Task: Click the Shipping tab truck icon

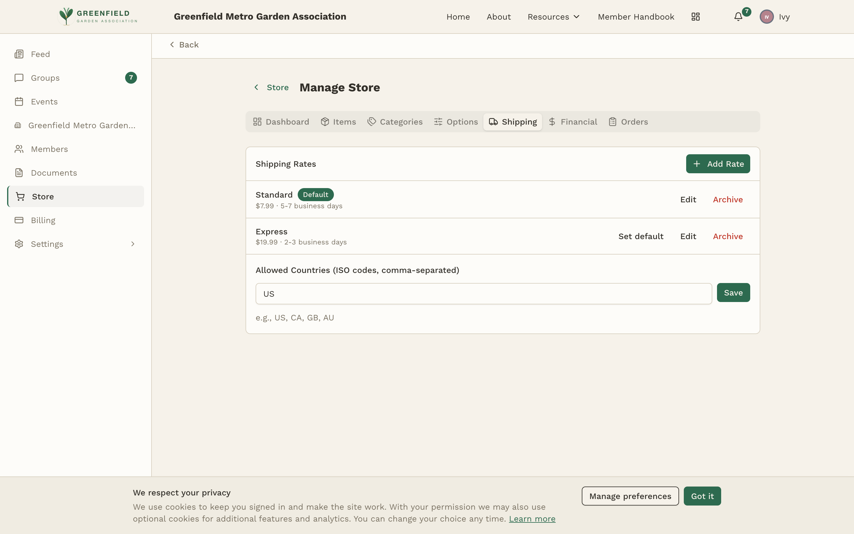Action: point(493,122)
